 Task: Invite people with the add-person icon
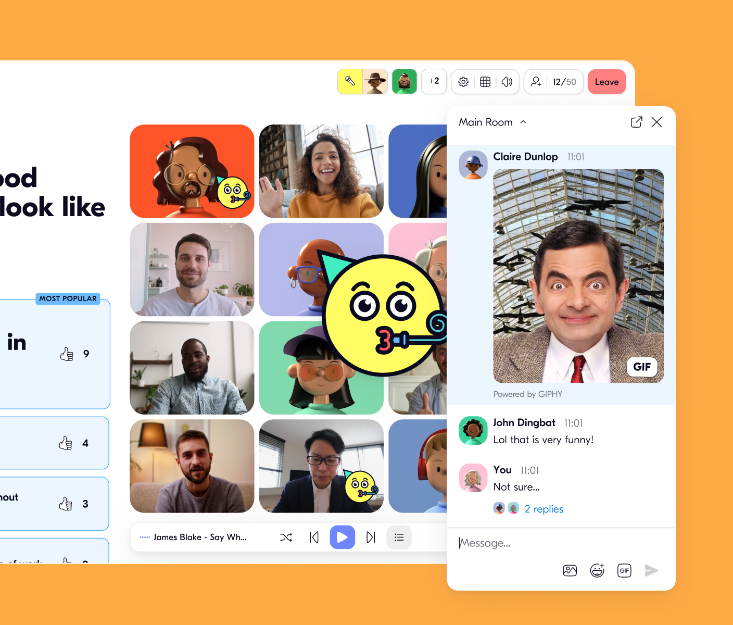tap(536, 82)
